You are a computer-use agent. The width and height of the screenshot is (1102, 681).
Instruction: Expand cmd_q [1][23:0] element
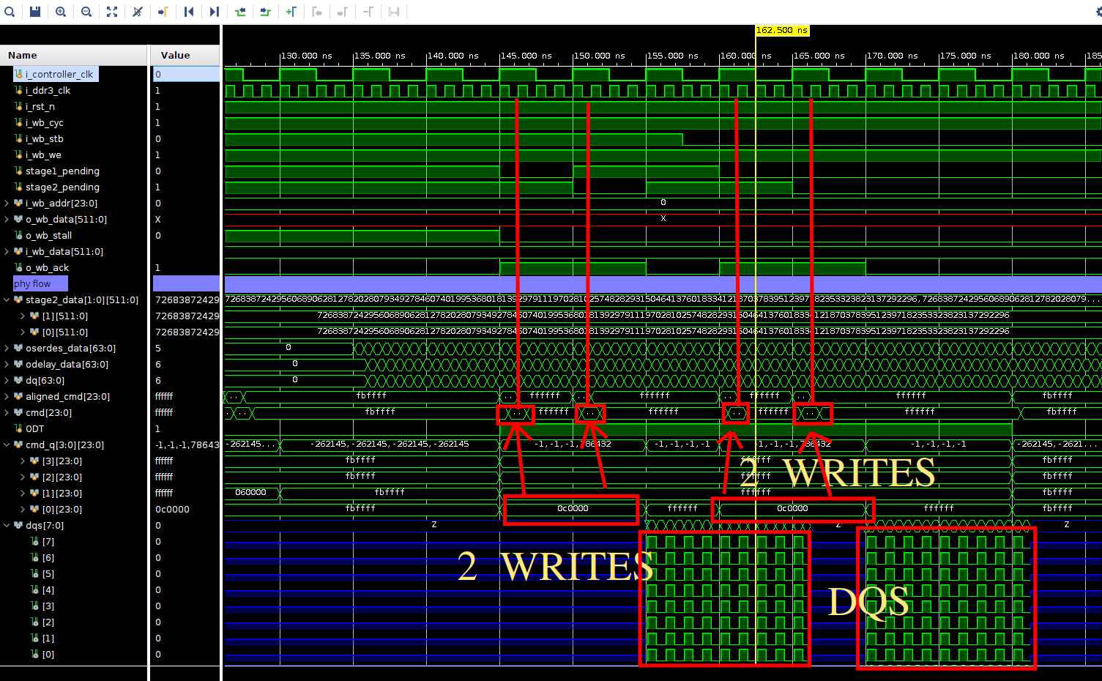(x=23, y=494)
